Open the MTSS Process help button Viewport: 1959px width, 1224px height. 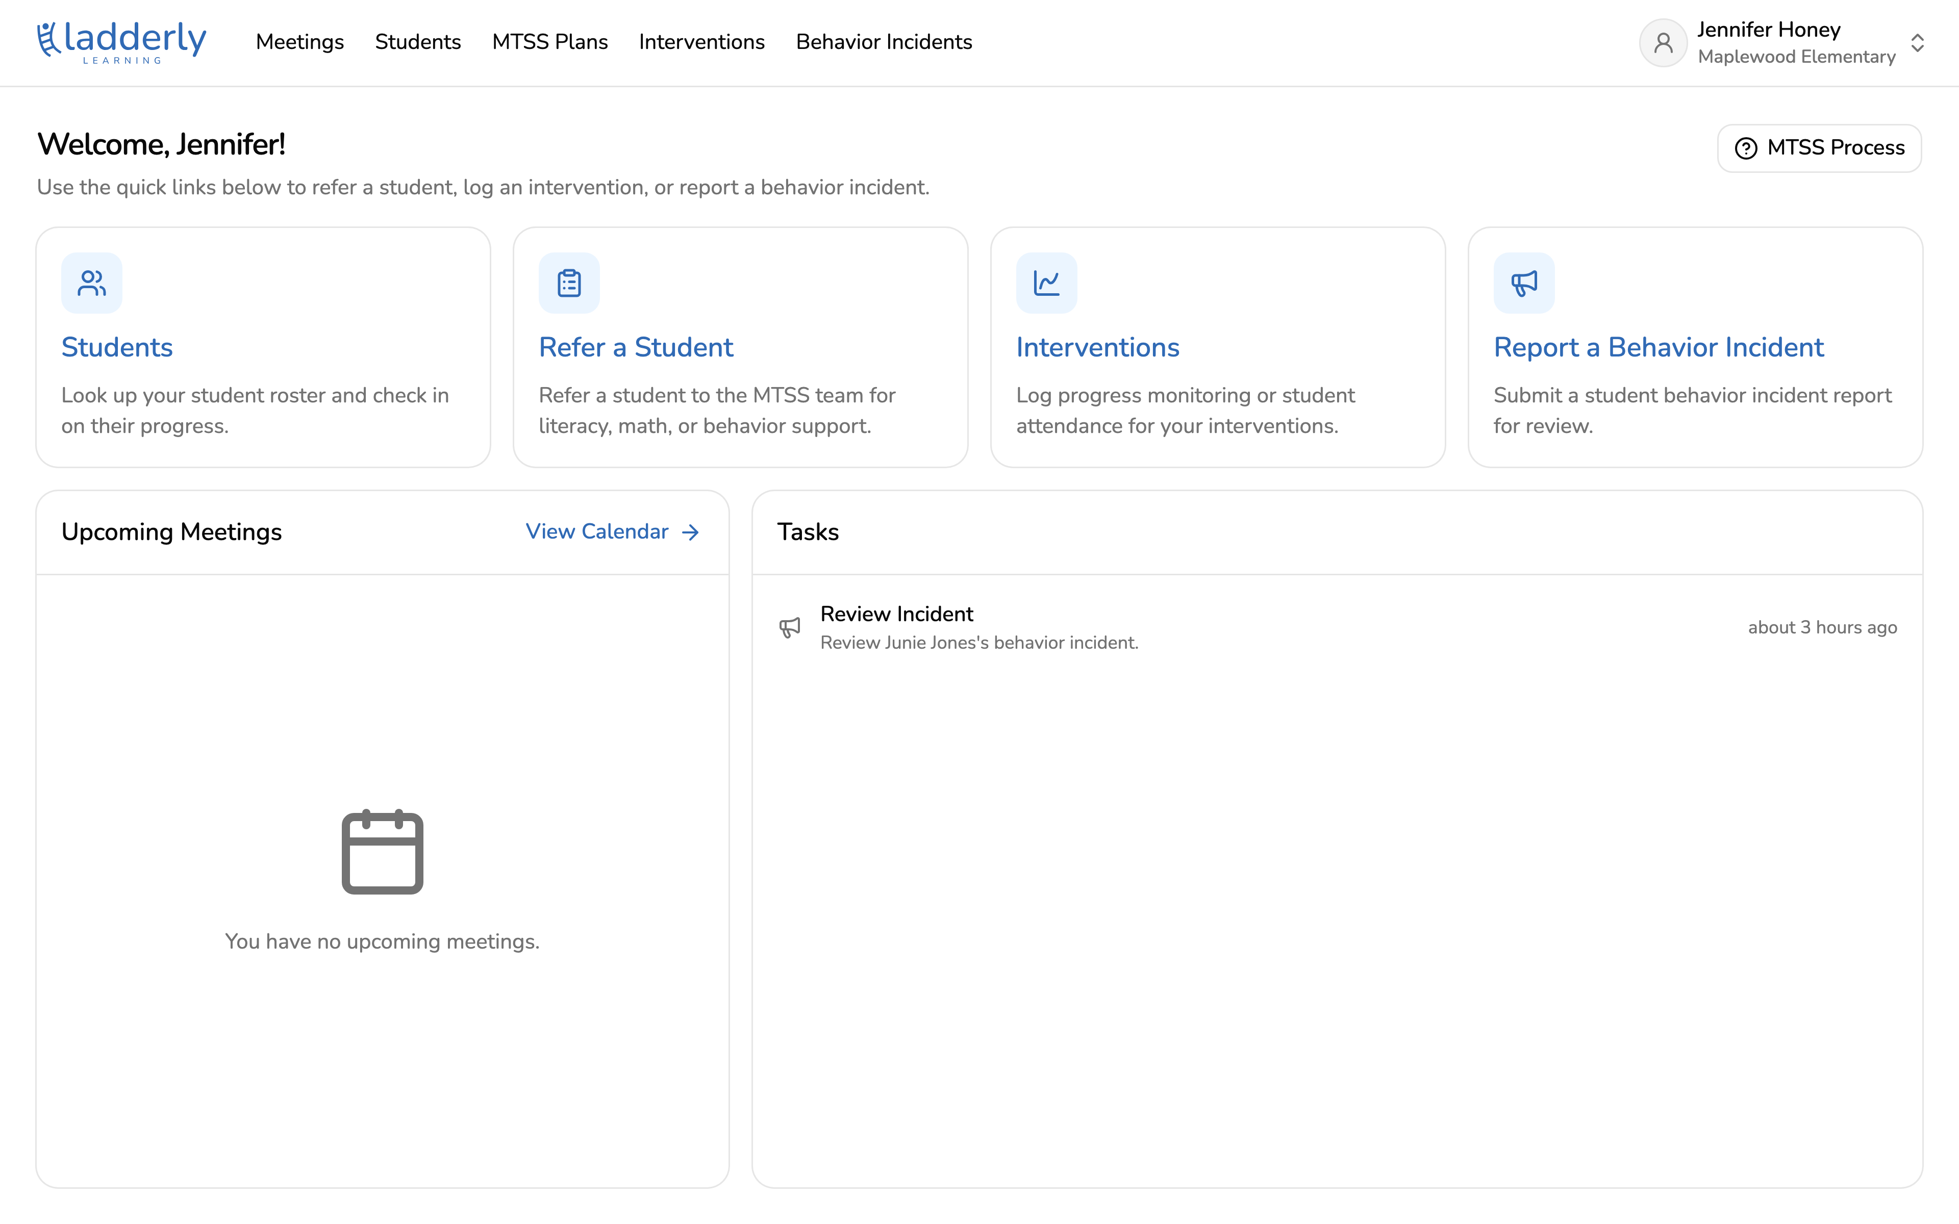tap(1819, 148)
